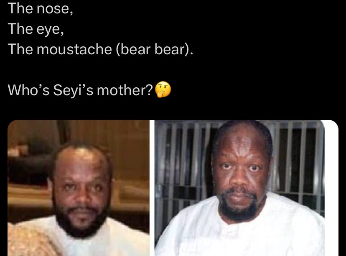Viewport: 346px width, 256px height.
Task: Select the word 'moustache' in the tweet
Action: [74, 49]
